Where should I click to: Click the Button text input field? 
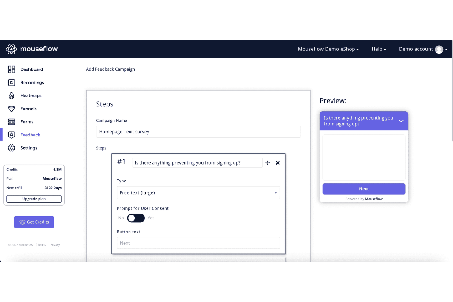(198, 243)
